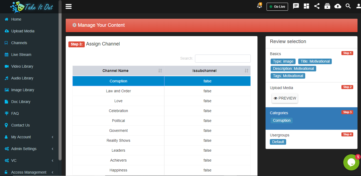Screen dimensions: 361x176
Task: Click the My Account user icon
Action: point(6,137)
